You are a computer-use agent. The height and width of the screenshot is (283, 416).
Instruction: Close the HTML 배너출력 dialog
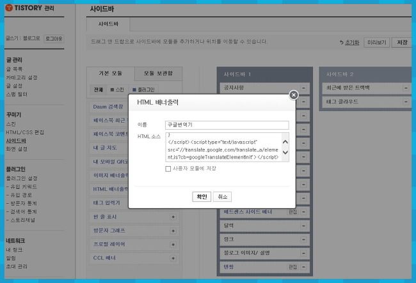(293, 95)
